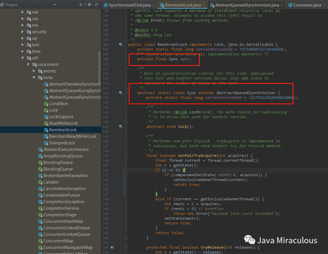Image resolution: width=328 pixels, height=254 pixels.
Task: Open BlockingDeque interface in tree
Action: click(x=56, y=162)
